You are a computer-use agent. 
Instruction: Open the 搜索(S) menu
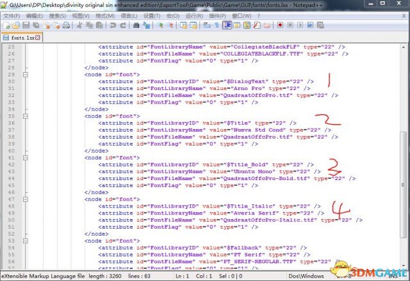click(x=57, y=16)
